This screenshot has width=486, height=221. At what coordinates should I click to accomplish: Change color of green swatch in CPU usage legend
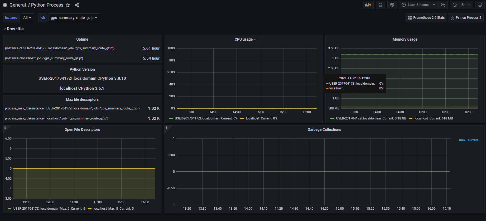[x=171, y=119]
